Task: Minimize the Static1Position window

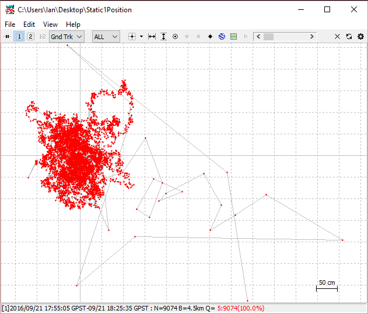Action: pos(301,9)
